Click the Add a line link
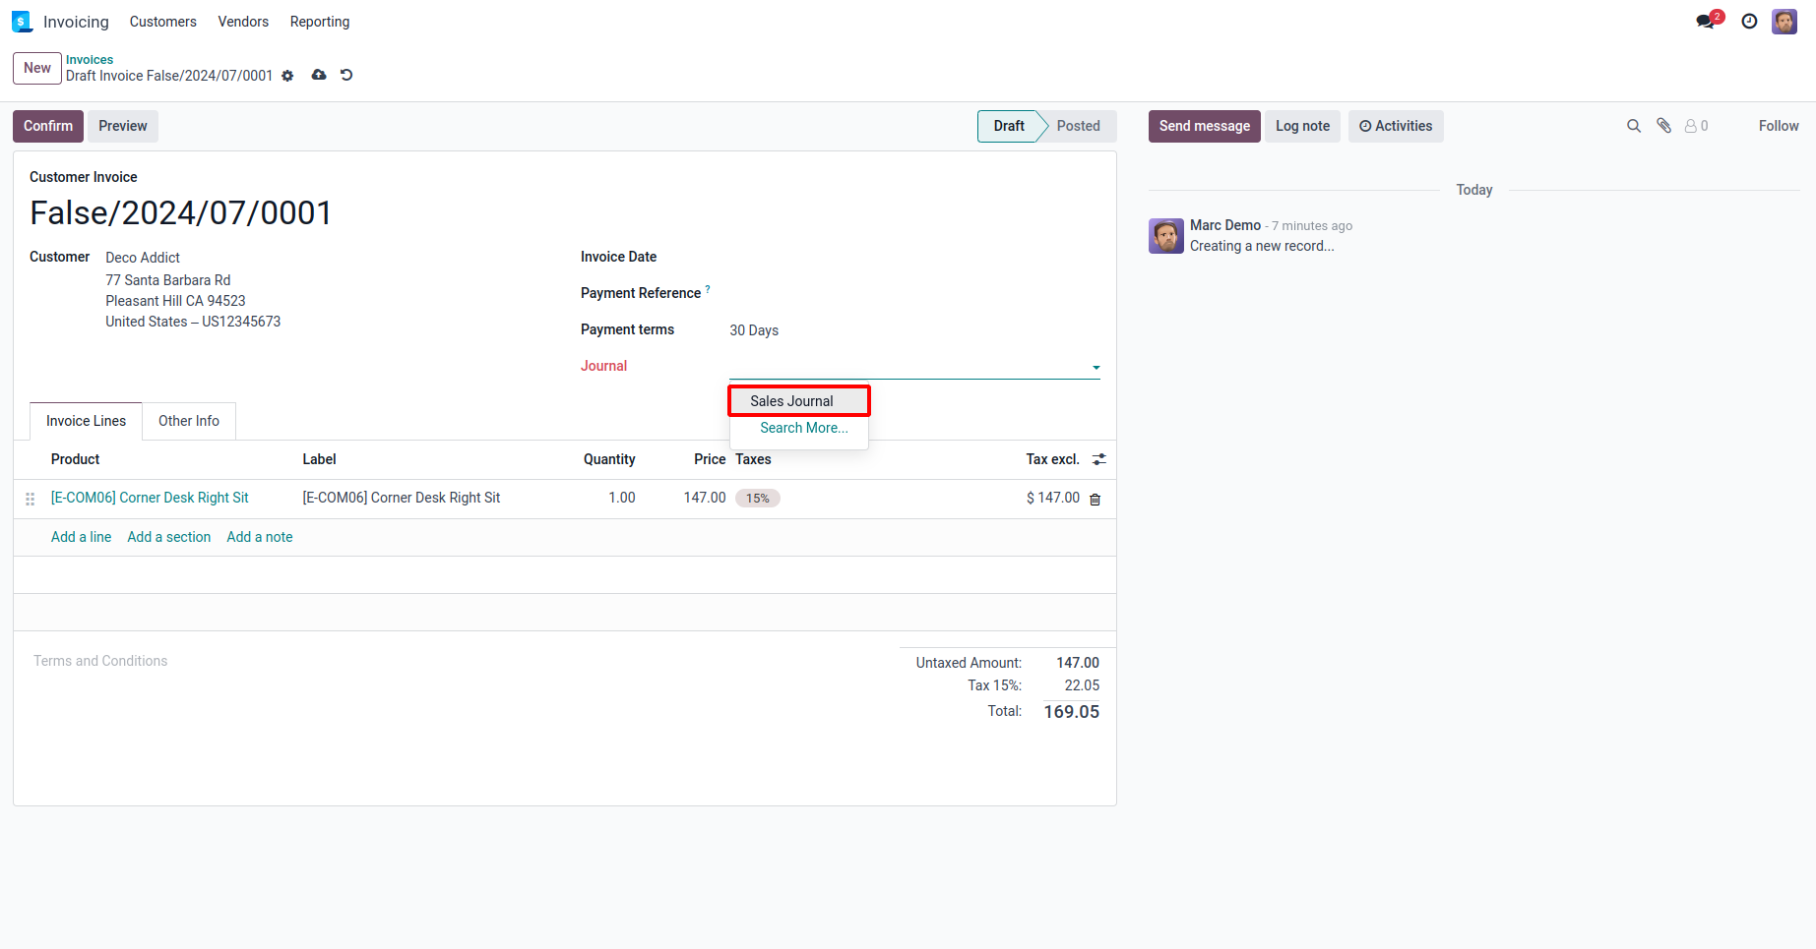This screenshot has width=1816, height=949. coord(81,537)
